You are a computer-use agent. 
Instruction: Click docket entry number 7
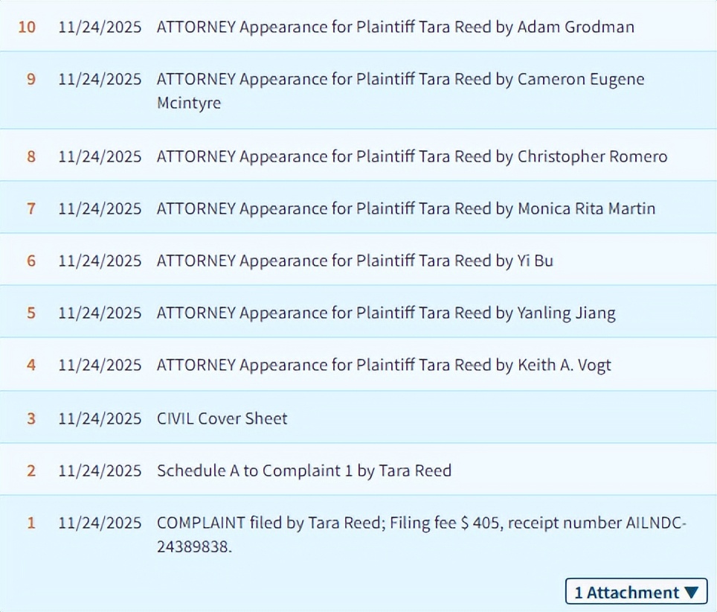[30, 208]
